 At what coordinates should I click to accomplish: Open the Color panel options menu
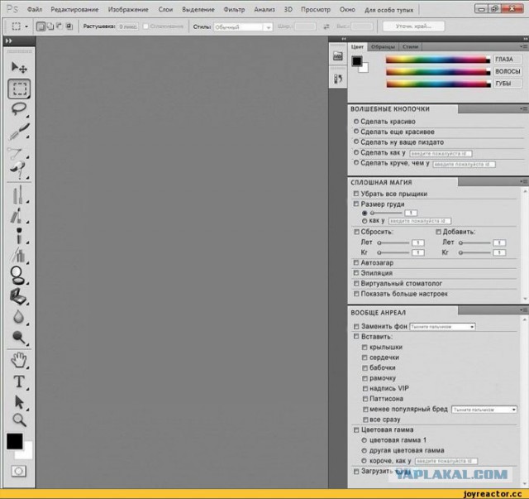tap(523, 46)
